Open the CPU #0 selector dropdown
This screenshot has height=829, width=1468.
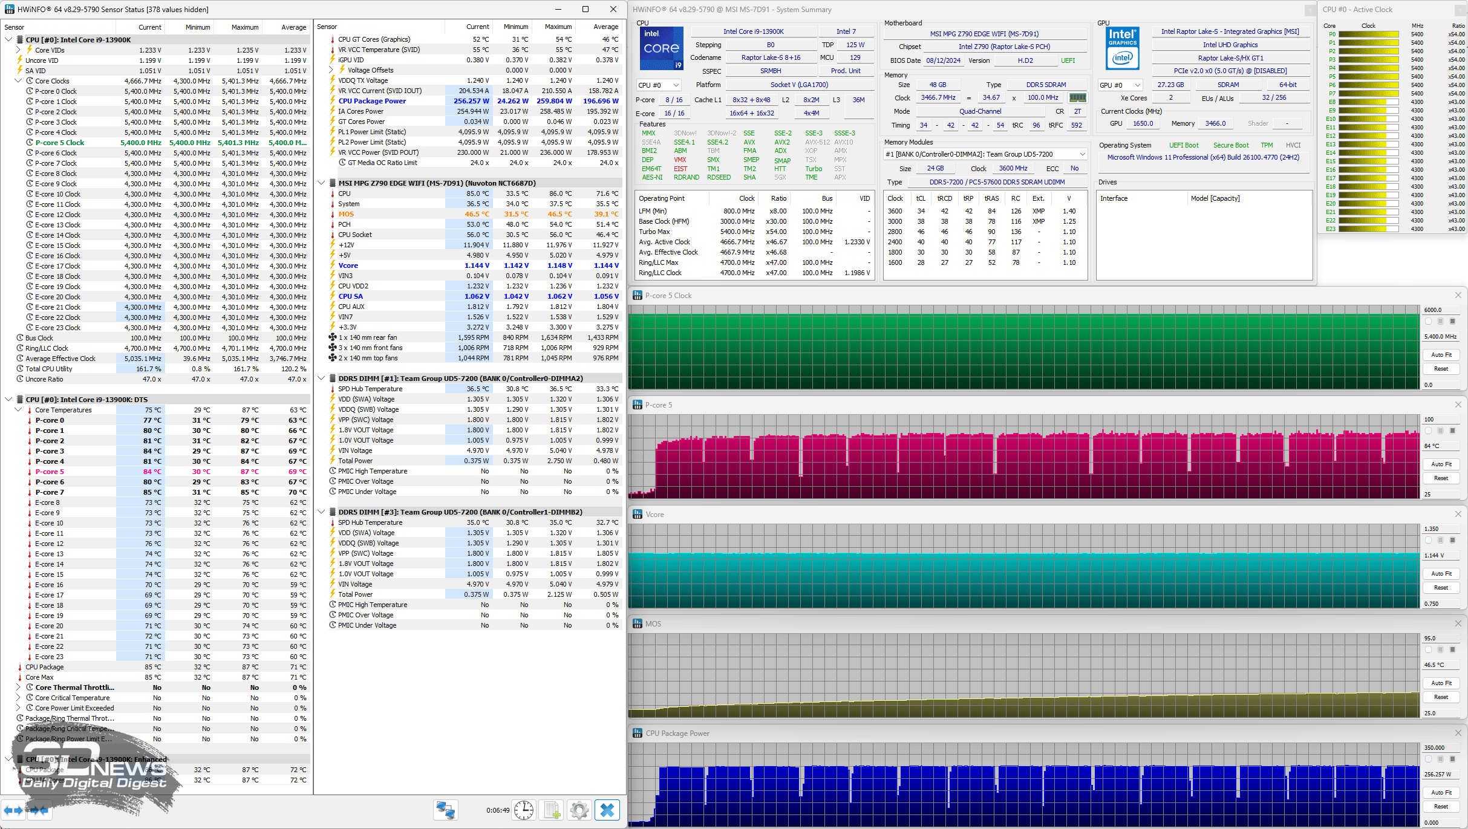pos(659,85)
